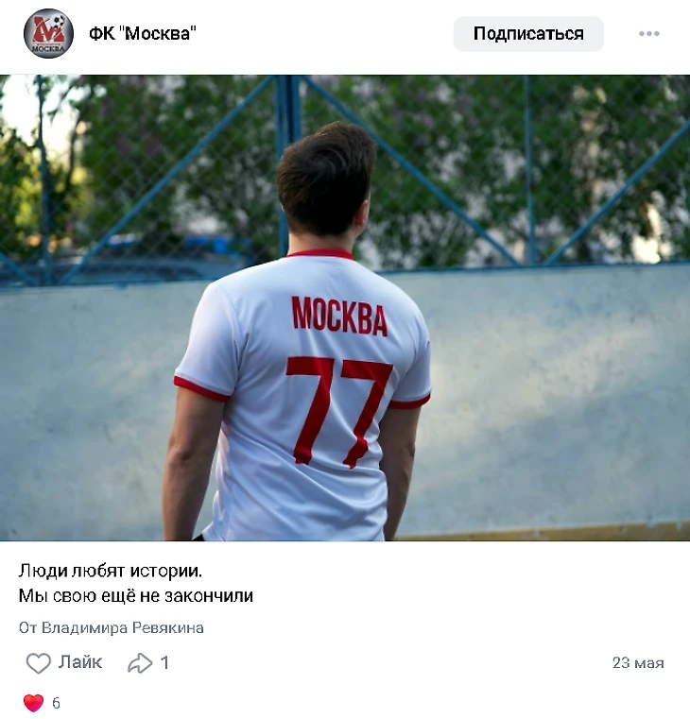The width and height of the screenshot is (690, 719).
Task: Open the ФК "Москва" community name link
Action: [142, 33]
